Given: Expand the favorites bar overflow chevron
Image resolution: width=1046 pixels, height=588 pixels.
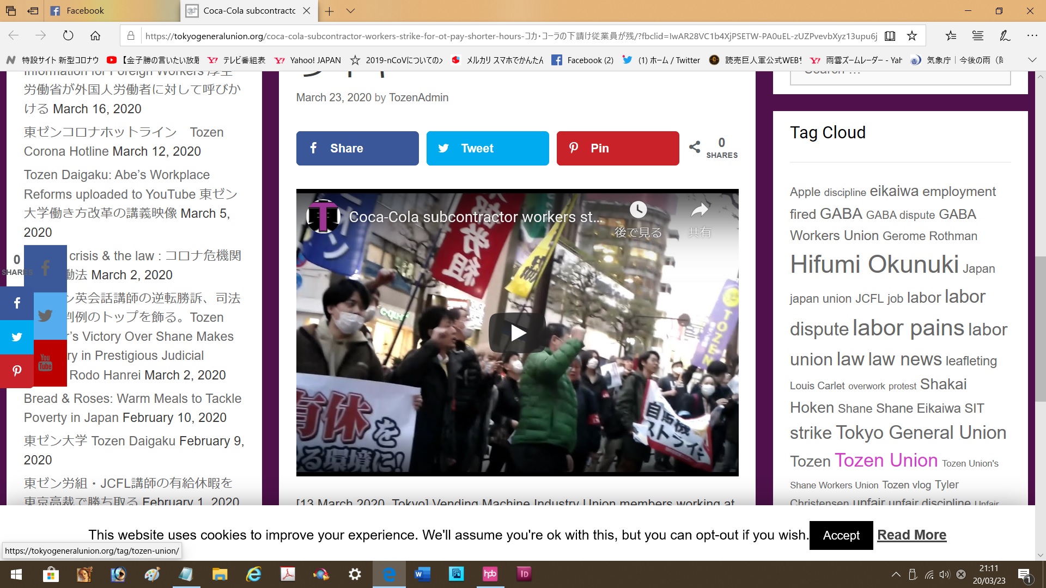Looking at the screenshot, I should coord(1032,60).
